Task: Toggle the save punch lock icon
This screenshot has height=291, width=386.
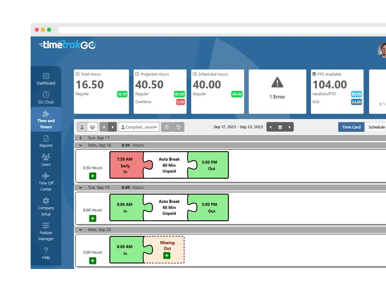Action: click(168, 127)
